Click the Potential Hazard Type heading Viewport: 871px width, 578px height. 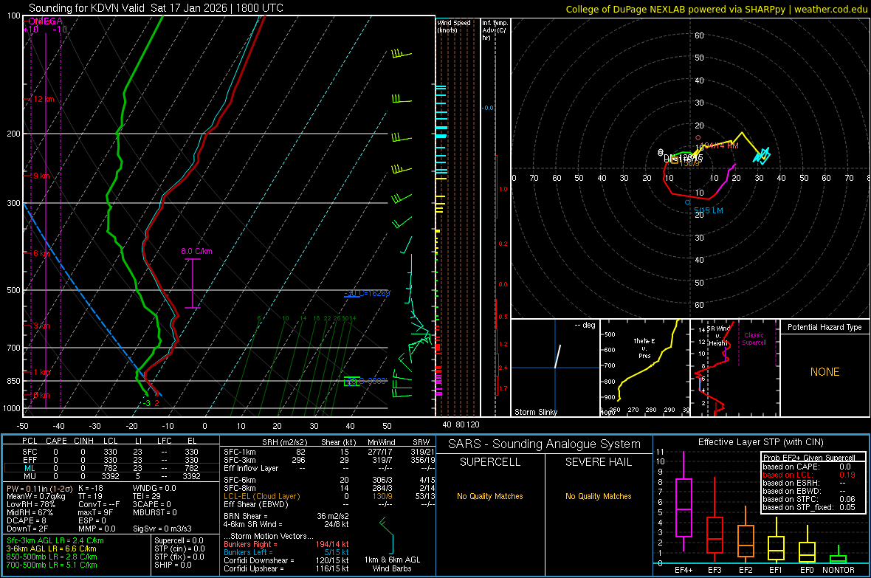click(x=824, y=327)
